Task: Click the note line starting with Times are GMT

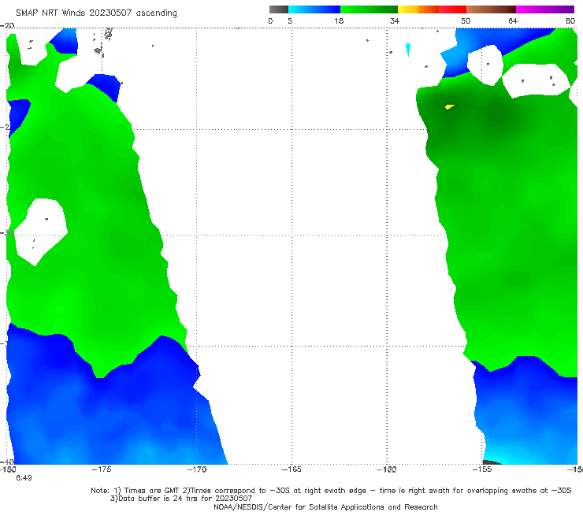Action: (331, 491)
